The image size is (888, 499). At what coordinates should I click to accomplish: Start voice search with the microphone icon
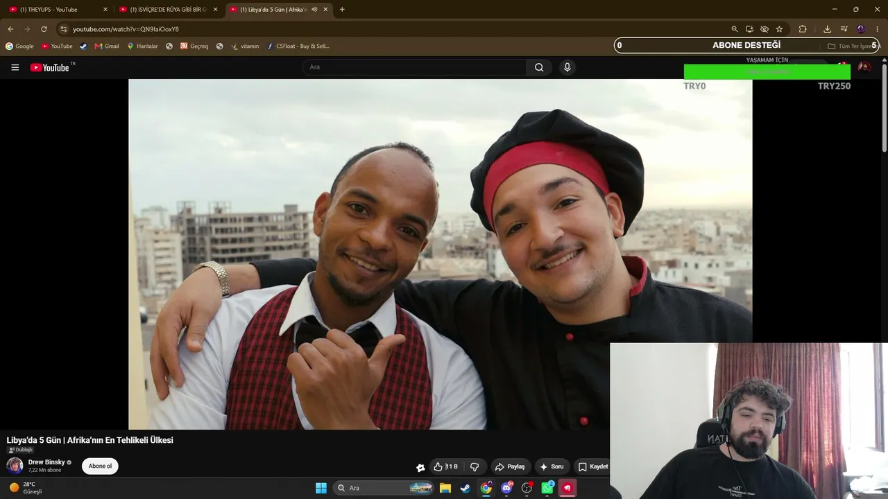(x=567, y=67)
